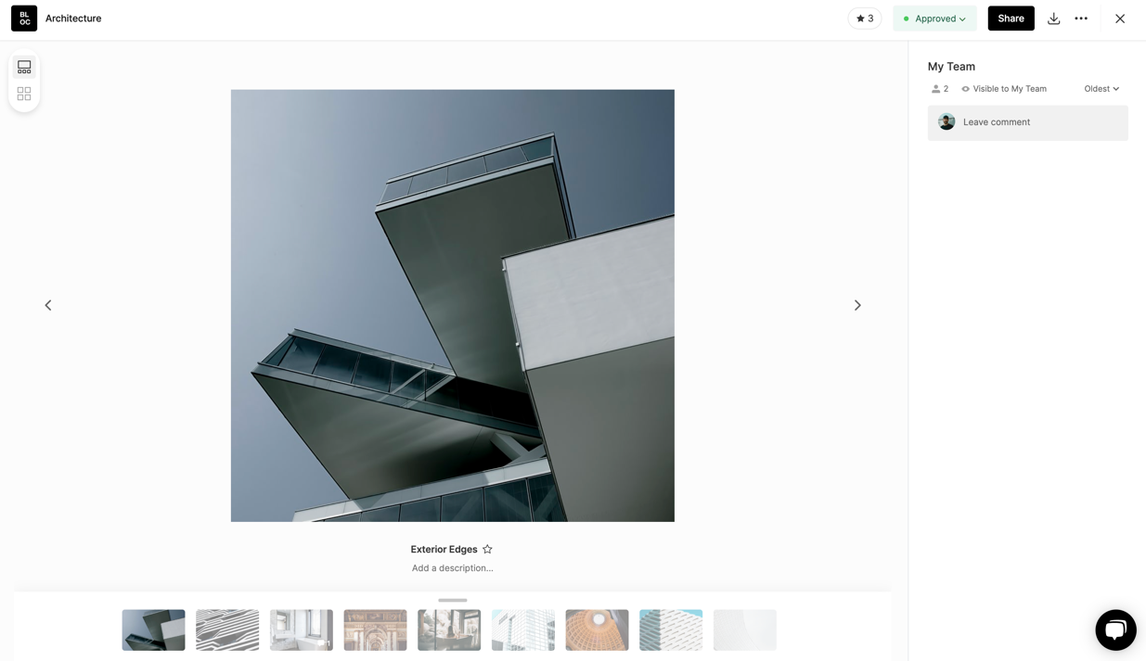1146x661 pixels.
Task: Open the Approved status dropdown
Action: coord(934,19)
